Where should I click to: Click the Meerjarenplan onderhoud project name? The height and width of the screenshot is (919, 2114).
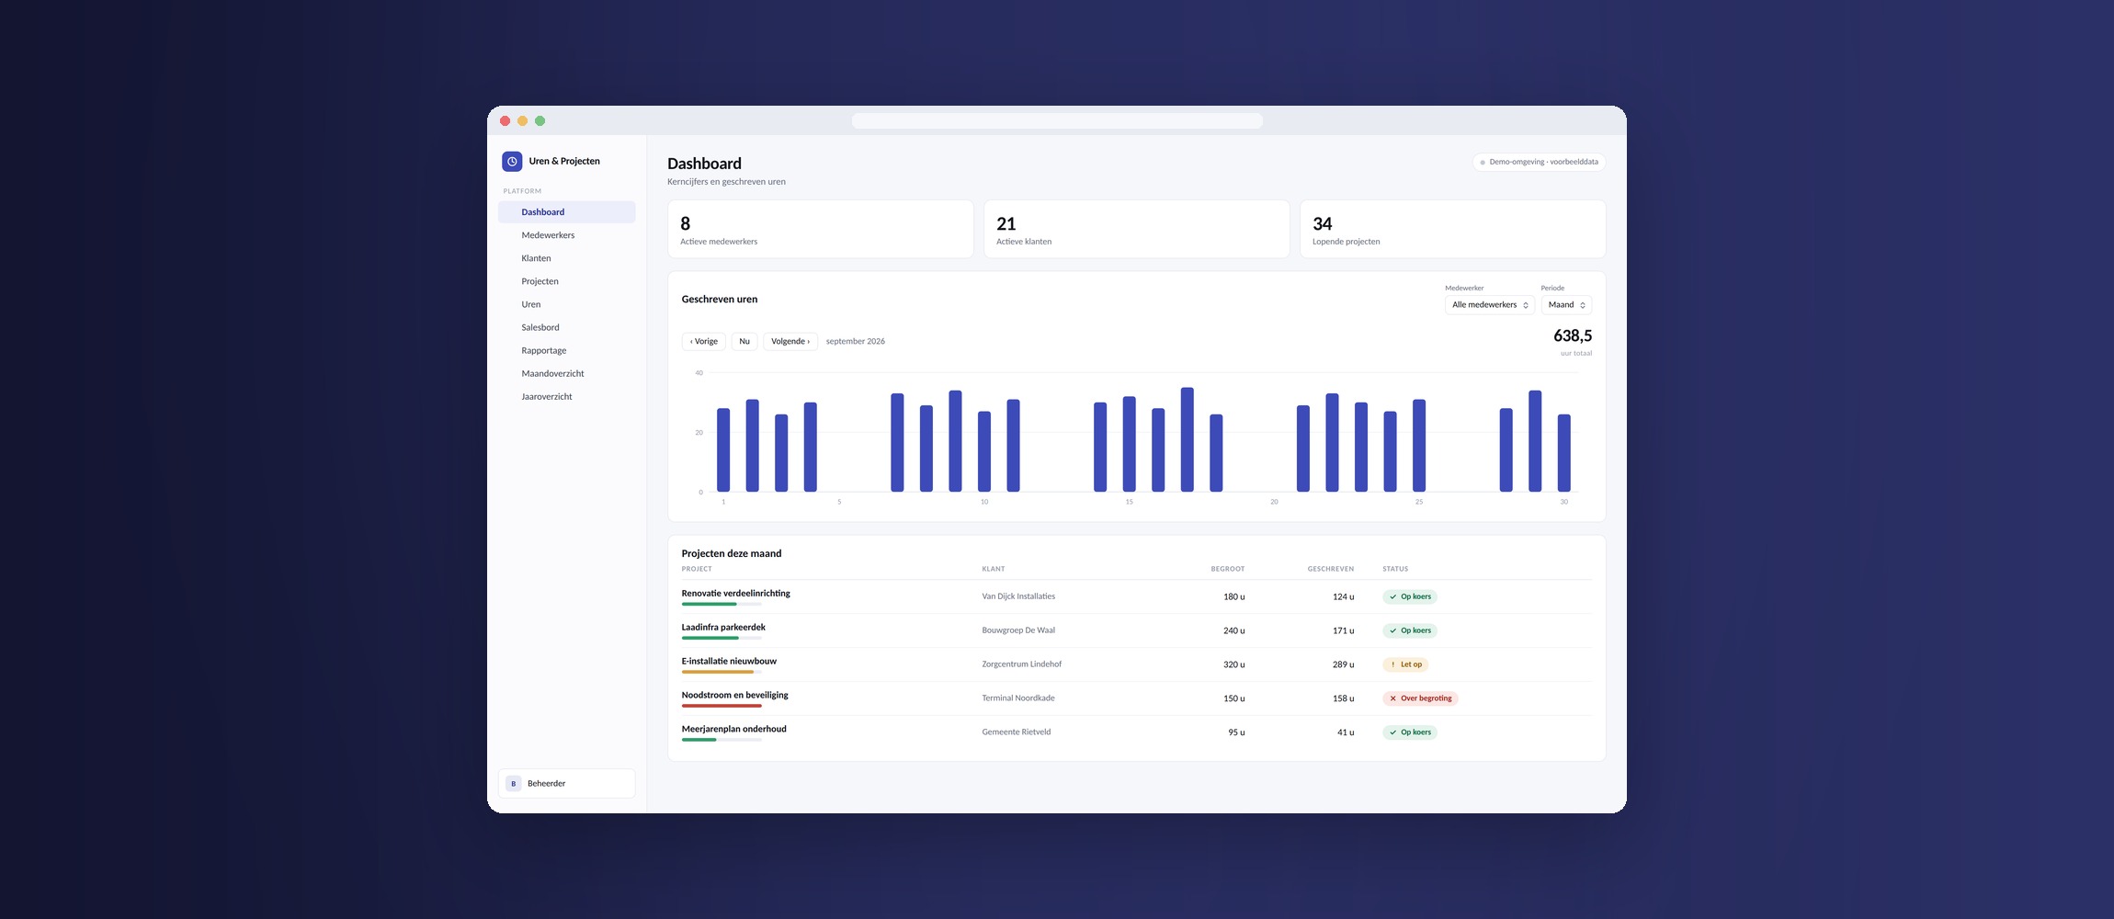pos(734,730)
